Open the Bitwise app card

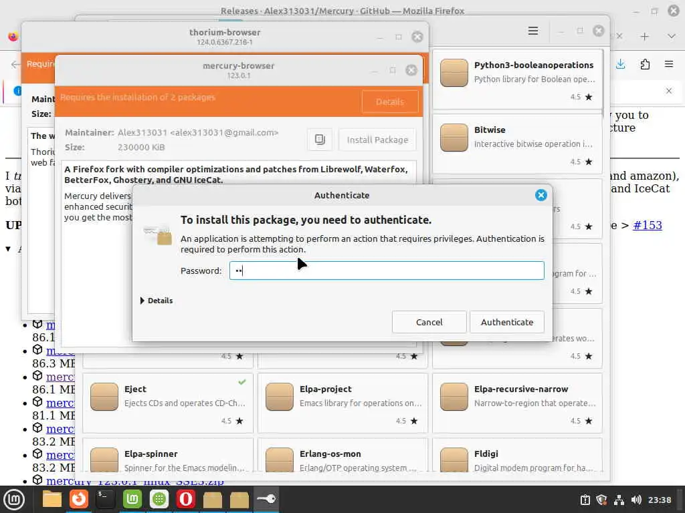point(517,144)
